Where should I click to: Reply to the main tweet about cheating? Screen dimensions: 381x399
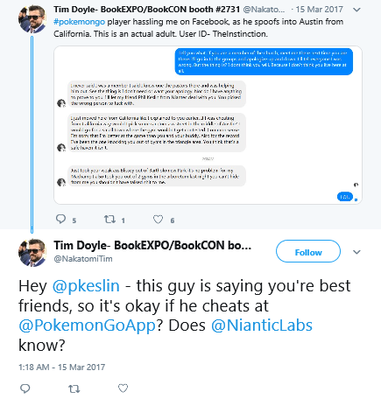coord(25,388)
